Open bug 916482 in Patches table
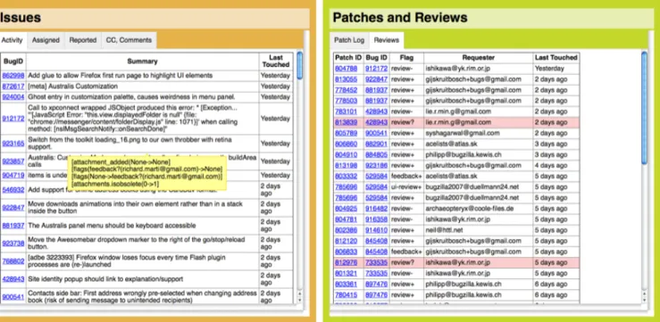The width and height of the screenshot is (660, 322). coord(376,209)
